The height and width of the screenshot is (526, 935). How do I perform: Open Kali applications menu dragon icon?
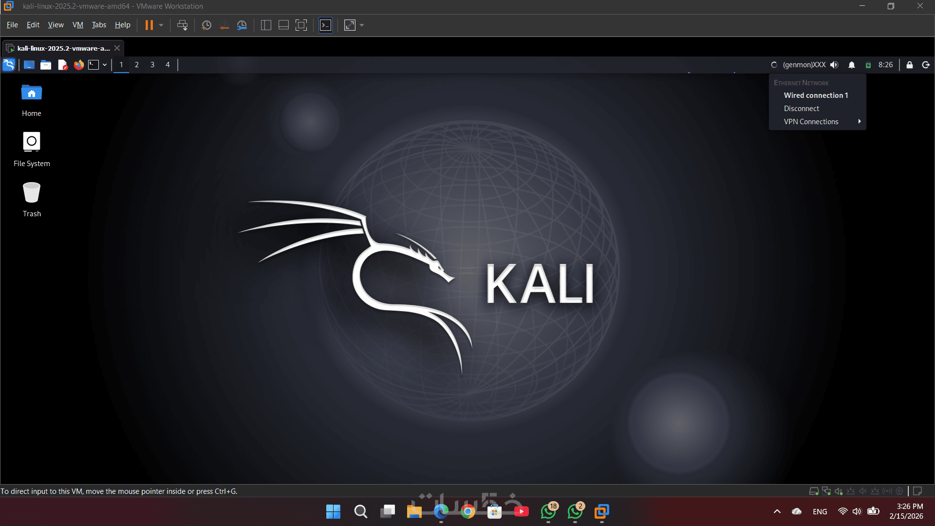9,65
